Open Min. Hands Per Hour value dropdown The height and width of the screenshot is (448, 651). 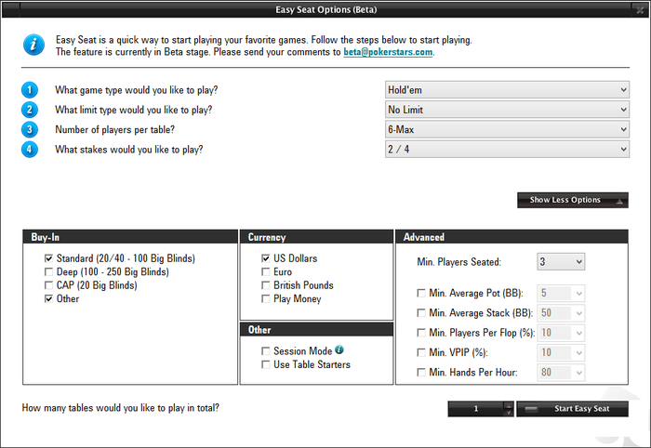point(561,372)
